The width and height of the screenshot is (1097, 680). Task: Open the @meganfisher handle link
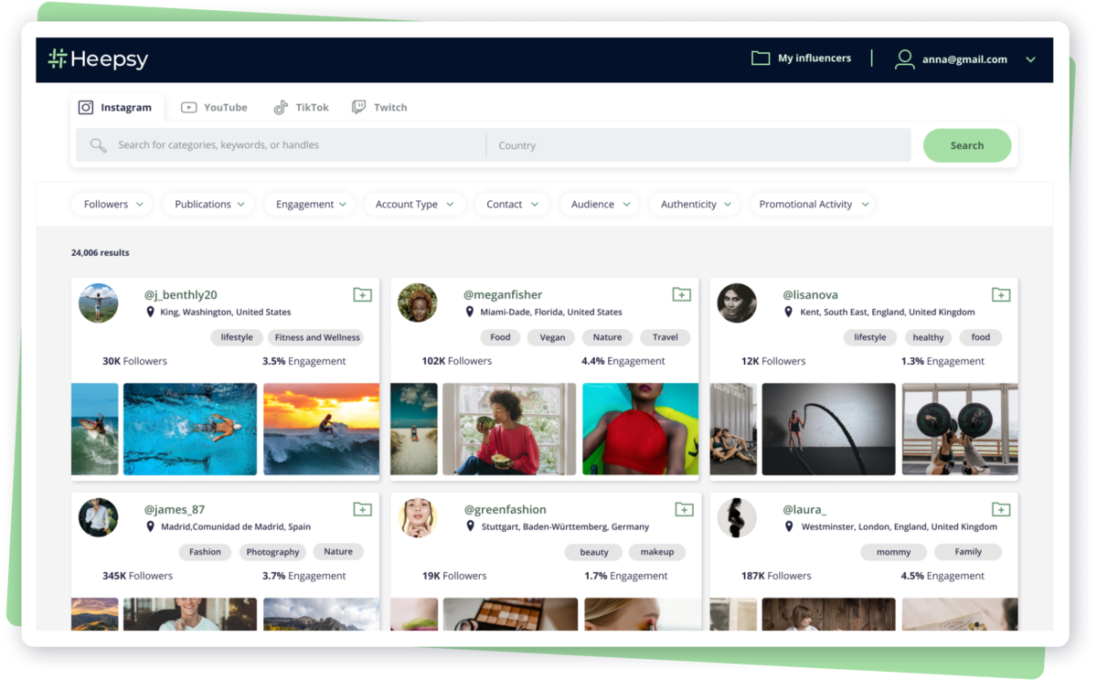click(x=503, y=294)
